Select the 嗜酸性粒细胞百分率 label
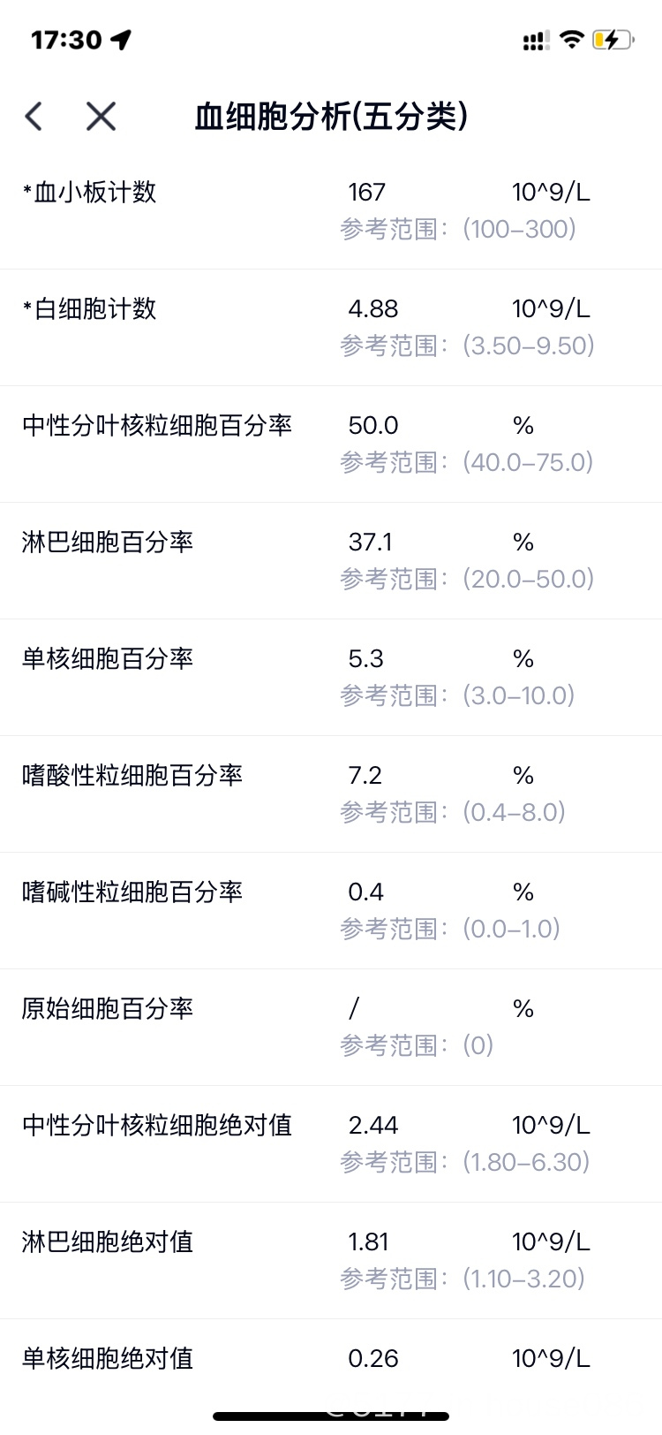This screenshot has width=662, height=1435. (x=132, y=775)
